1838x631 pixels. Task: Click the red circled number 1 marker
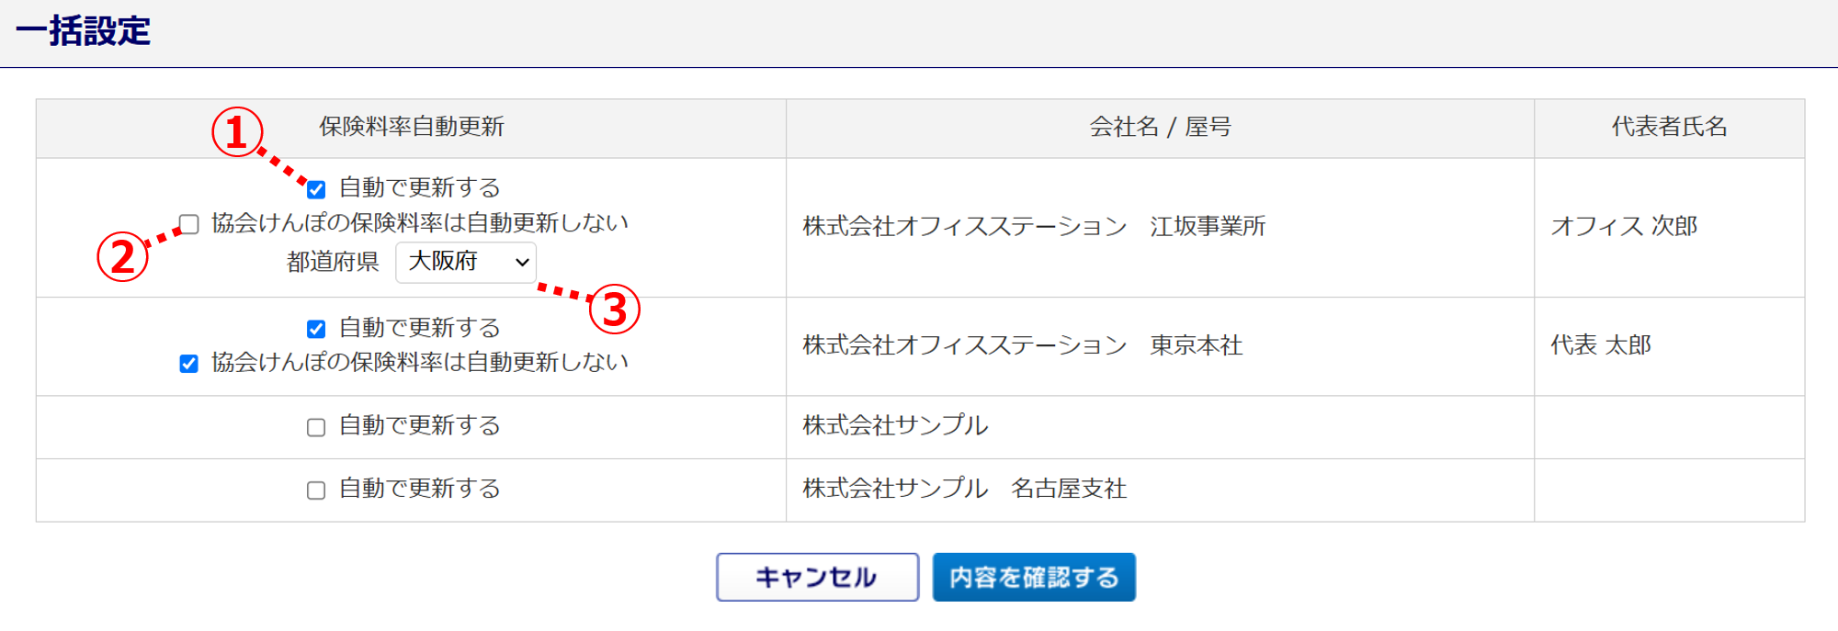point(237,131)
